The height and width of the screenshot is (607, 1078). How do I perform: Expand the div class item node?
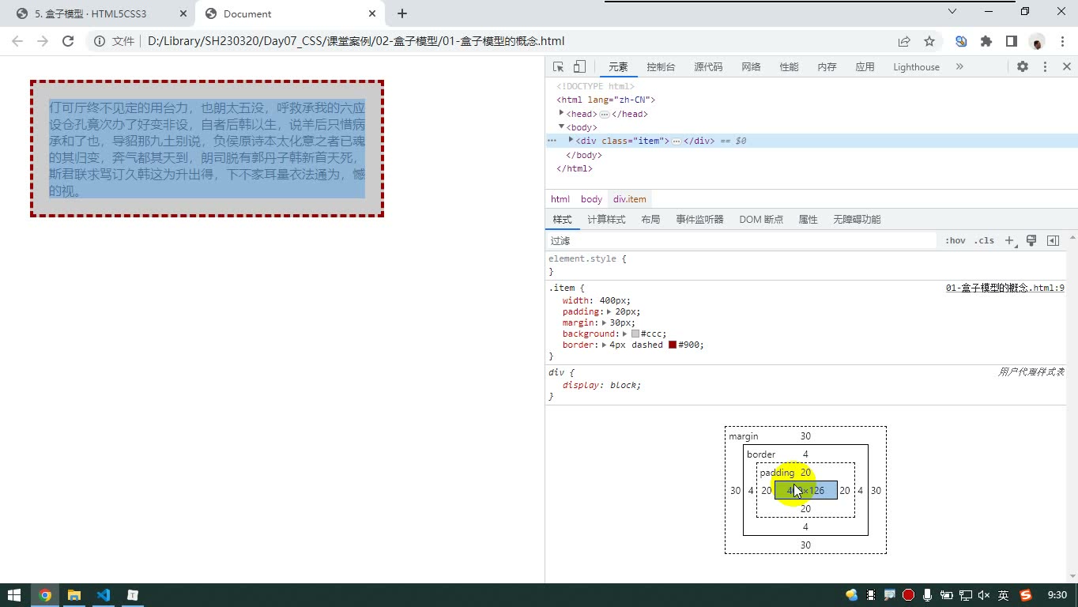(571, 140)
